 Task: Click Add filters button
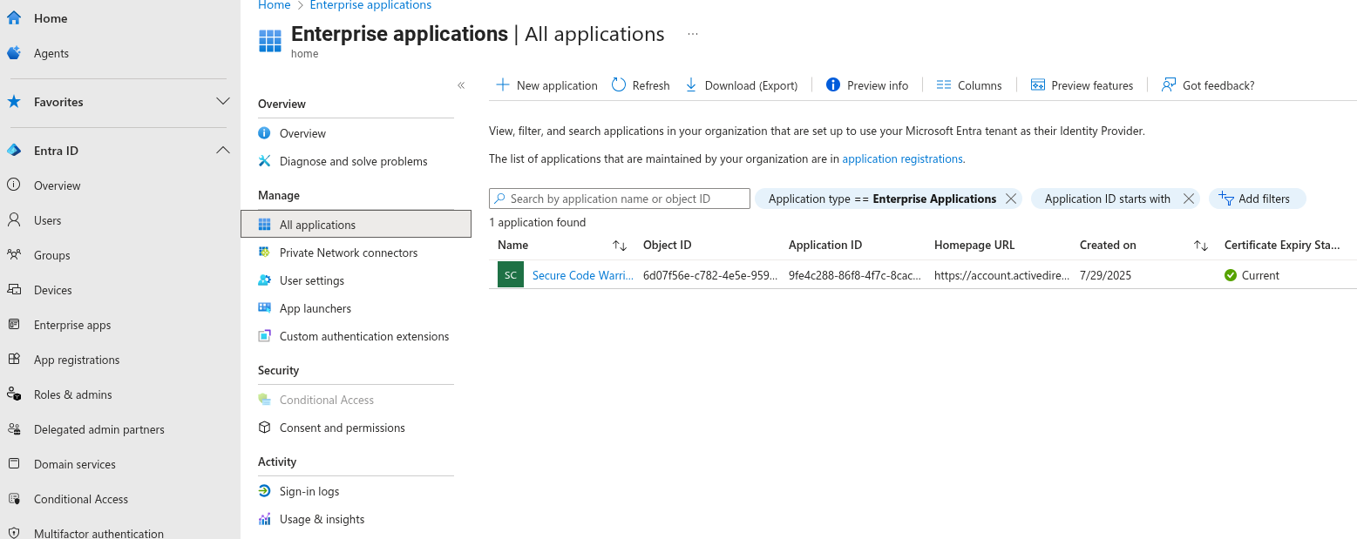click(1256, 199)
